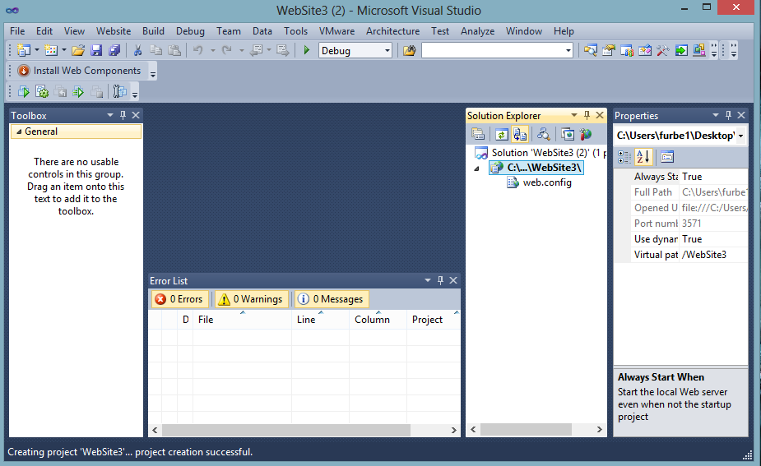Collapse the General group in Toolbox

tap(19, 131)
